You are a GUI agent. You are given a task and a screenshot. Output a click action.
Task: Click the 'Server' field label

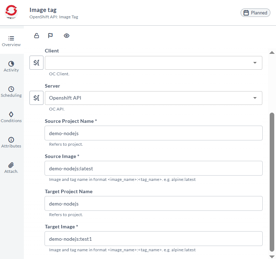click(52, 86)
